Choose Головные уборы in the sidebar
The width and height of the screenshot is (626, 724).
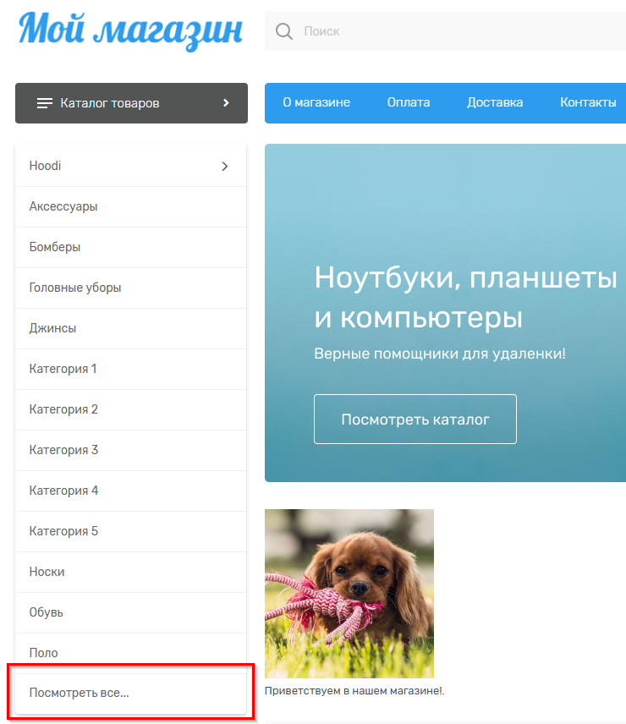coord(75,288)
